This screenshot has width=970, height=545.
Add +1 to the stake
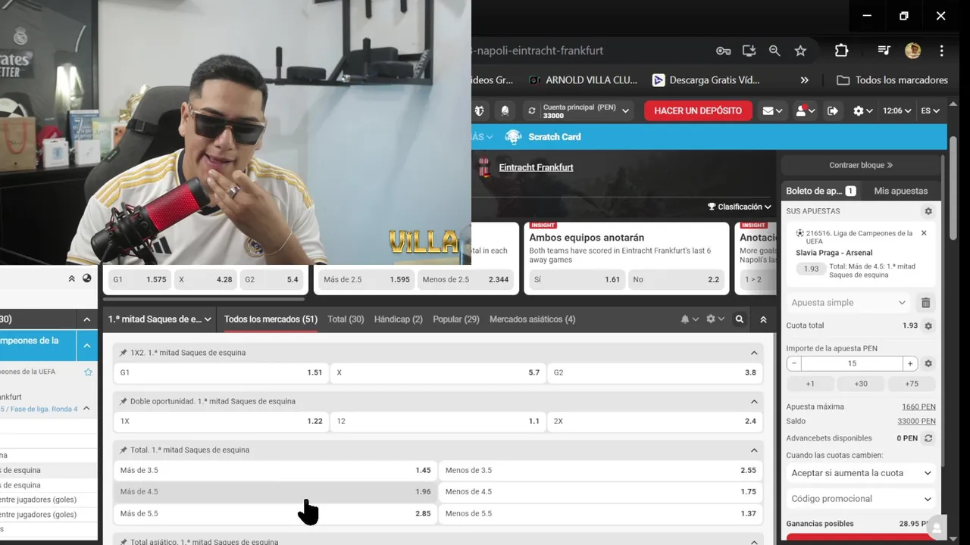pyautogui.click(x=810, y=384)
